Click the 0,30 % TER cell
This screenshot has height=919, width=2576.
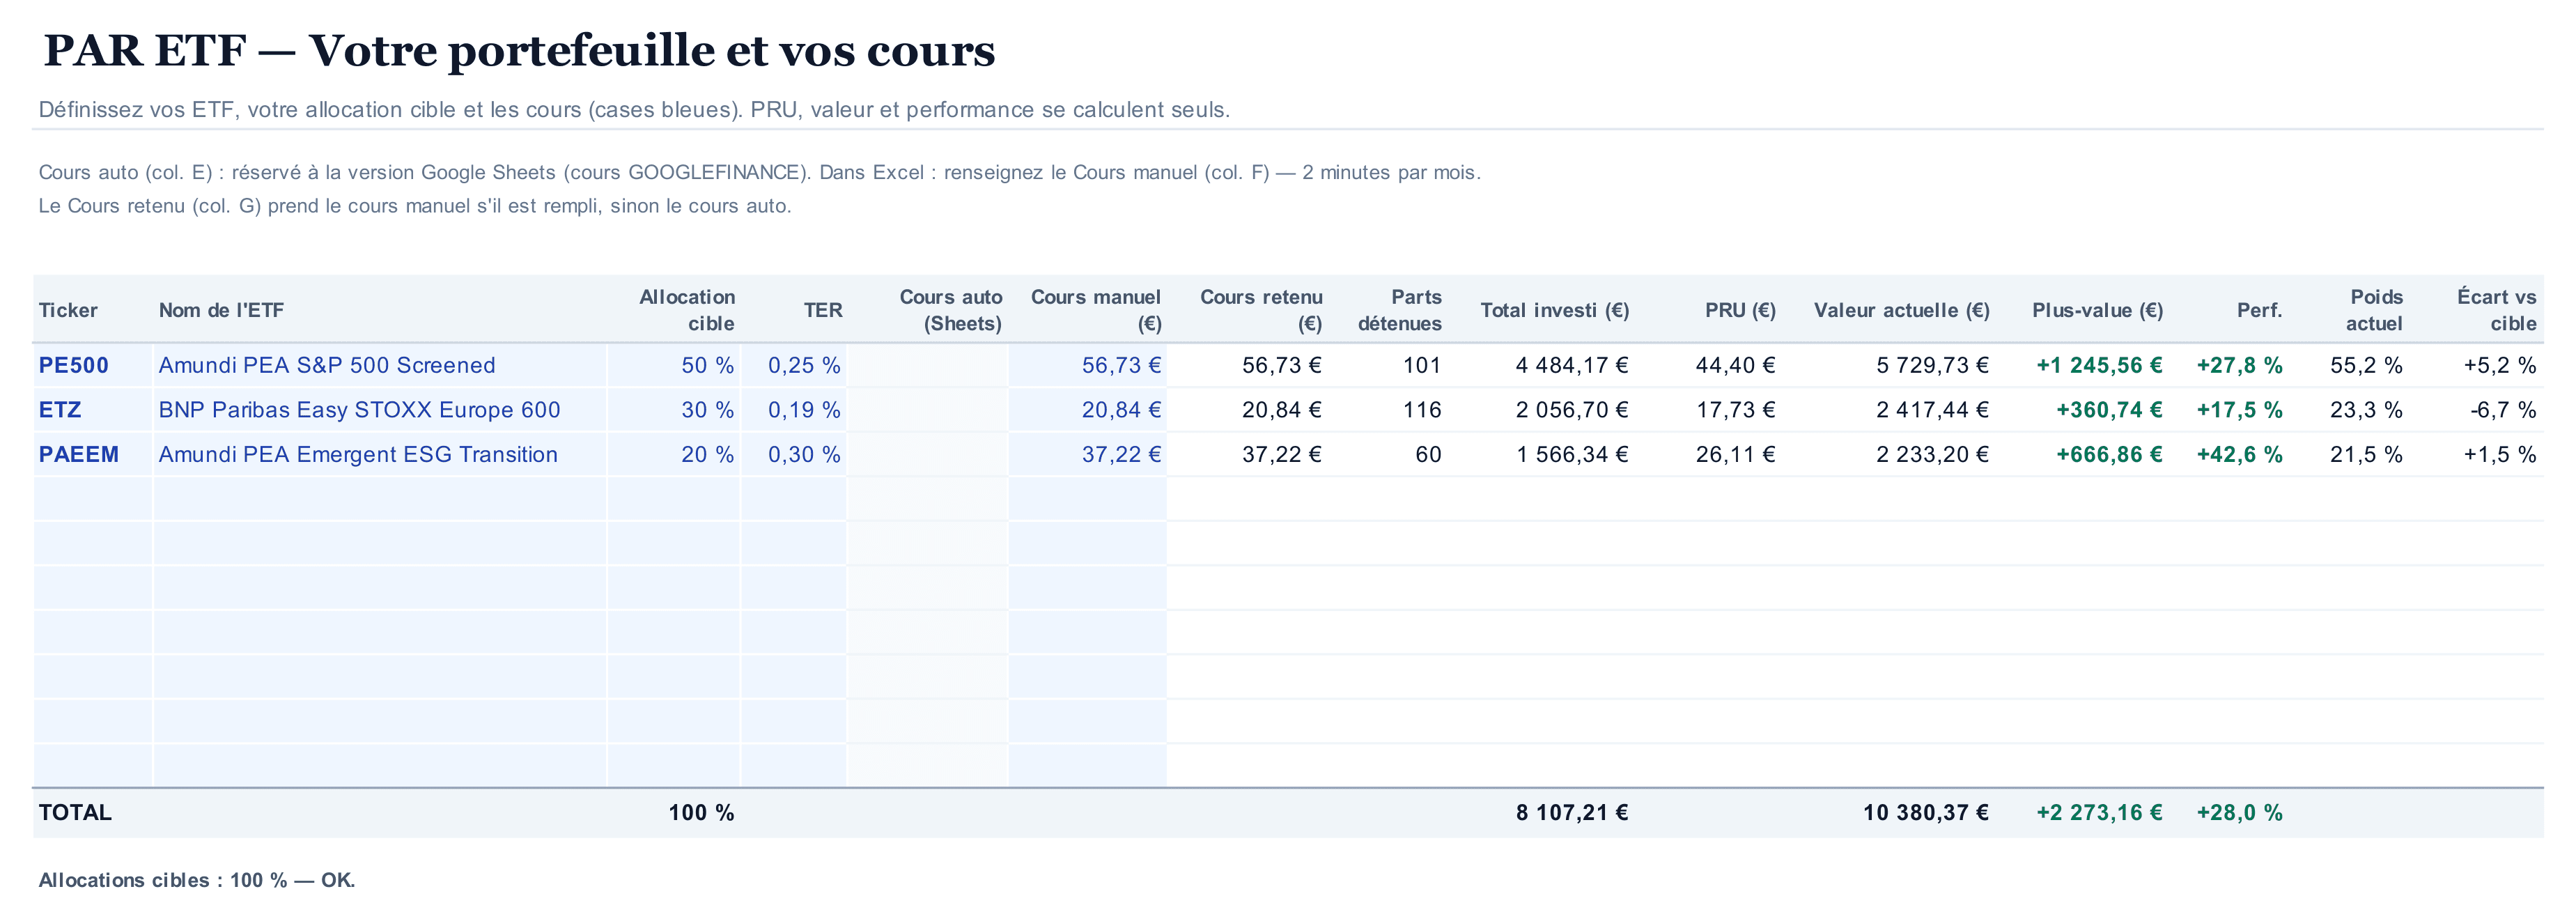click(794, 454)
